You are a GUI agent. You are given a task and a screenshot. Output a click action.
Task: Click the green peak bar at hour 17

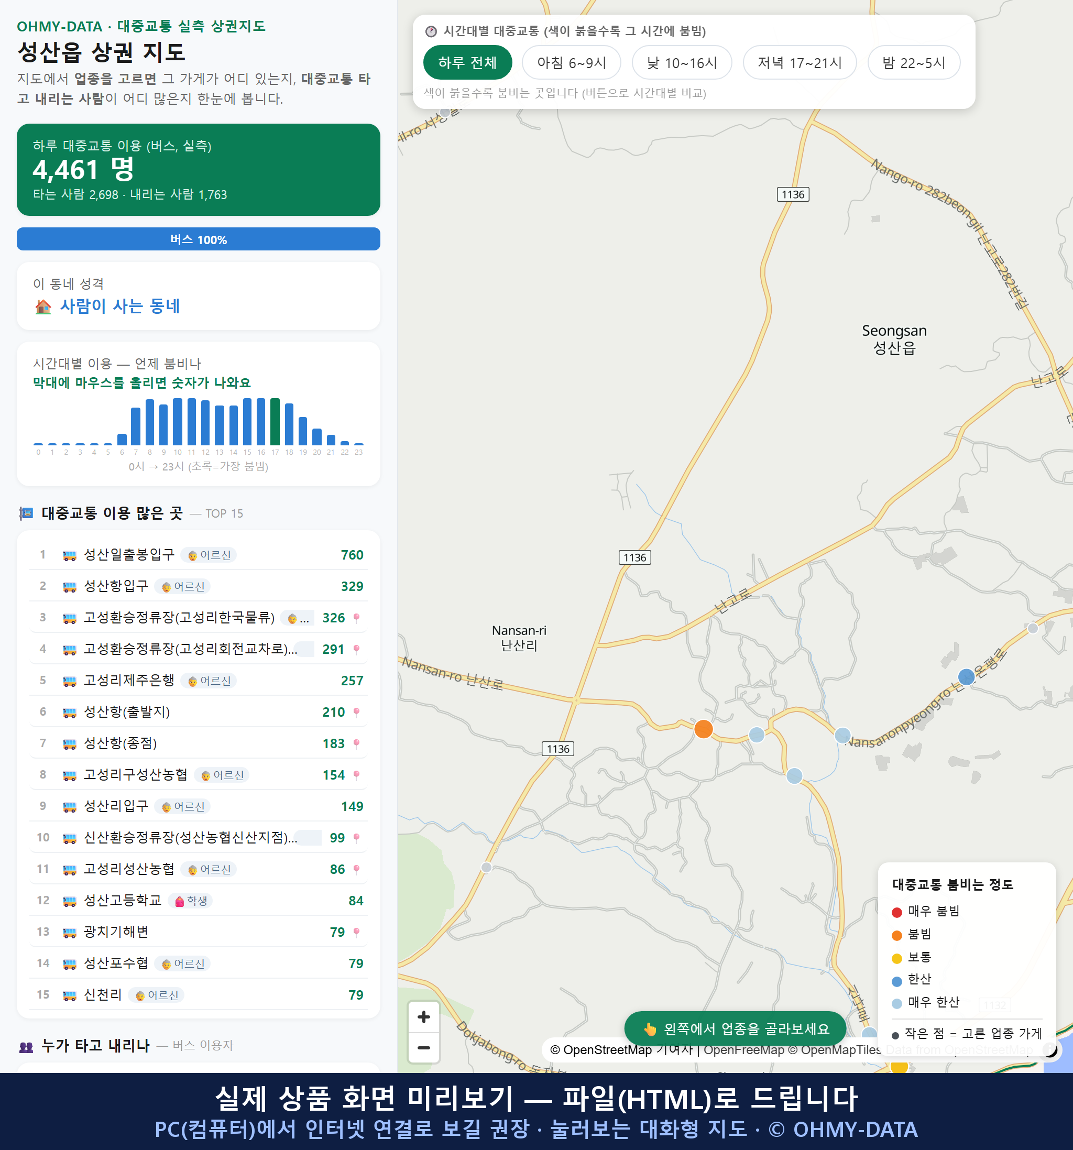coord(276,421)
